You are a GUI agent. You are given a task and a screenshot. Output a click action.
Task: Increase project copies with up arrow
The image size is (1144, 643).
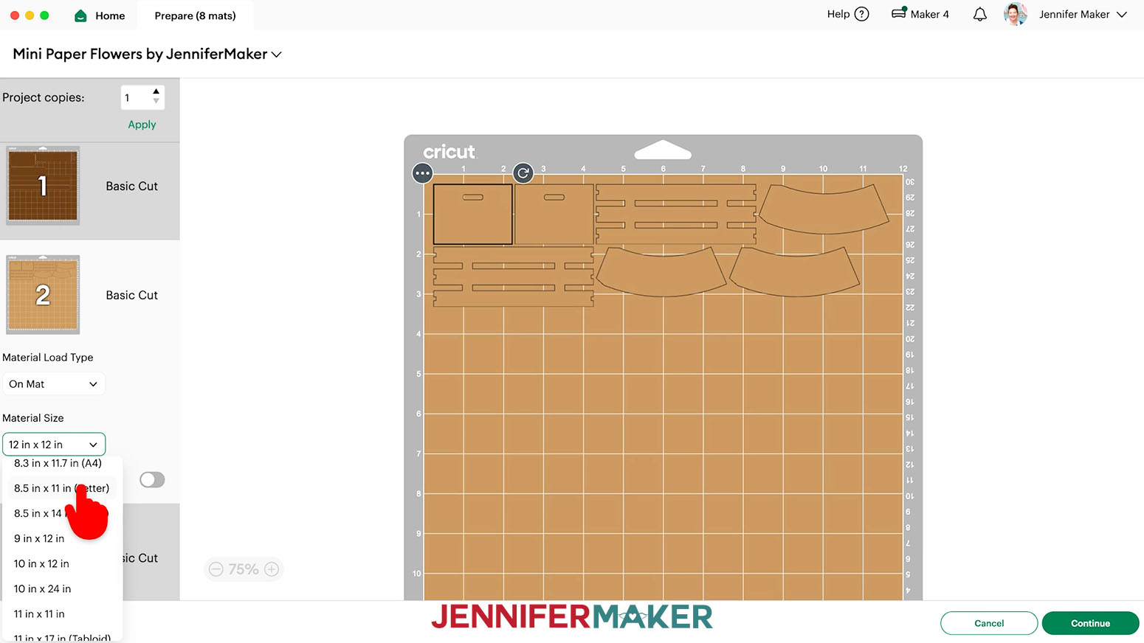pyautogui.click(x=156, y=92)
